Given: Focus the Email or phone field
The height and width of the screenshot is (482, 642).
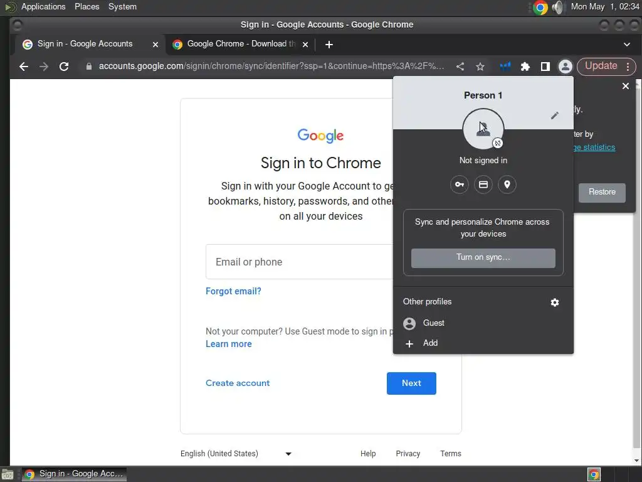Looking at the screenshot, I should 300,262.
